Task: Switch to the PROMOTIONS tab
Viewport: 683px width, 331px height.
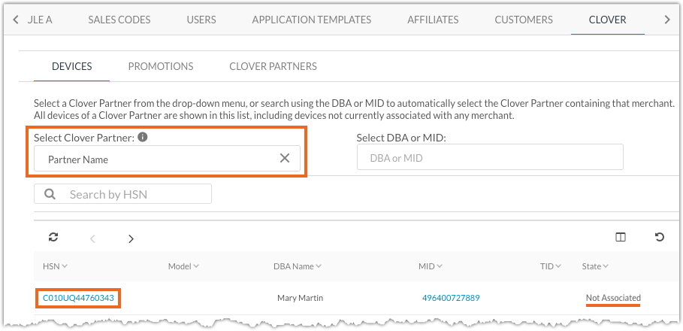Action: coord(161,66)
